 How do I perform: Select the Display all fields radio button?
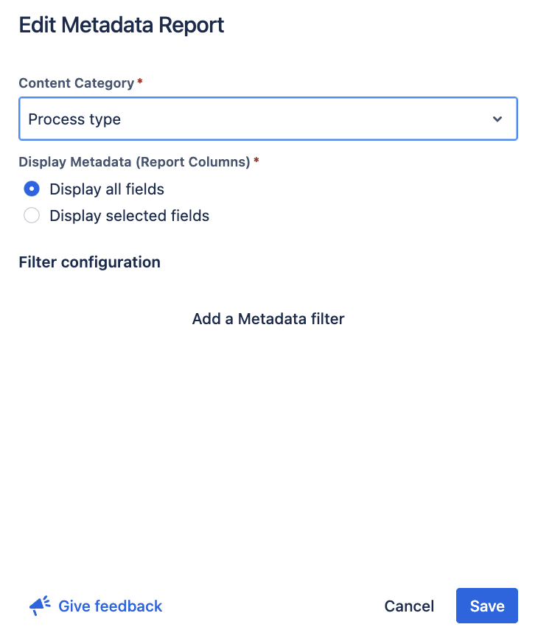32,189
